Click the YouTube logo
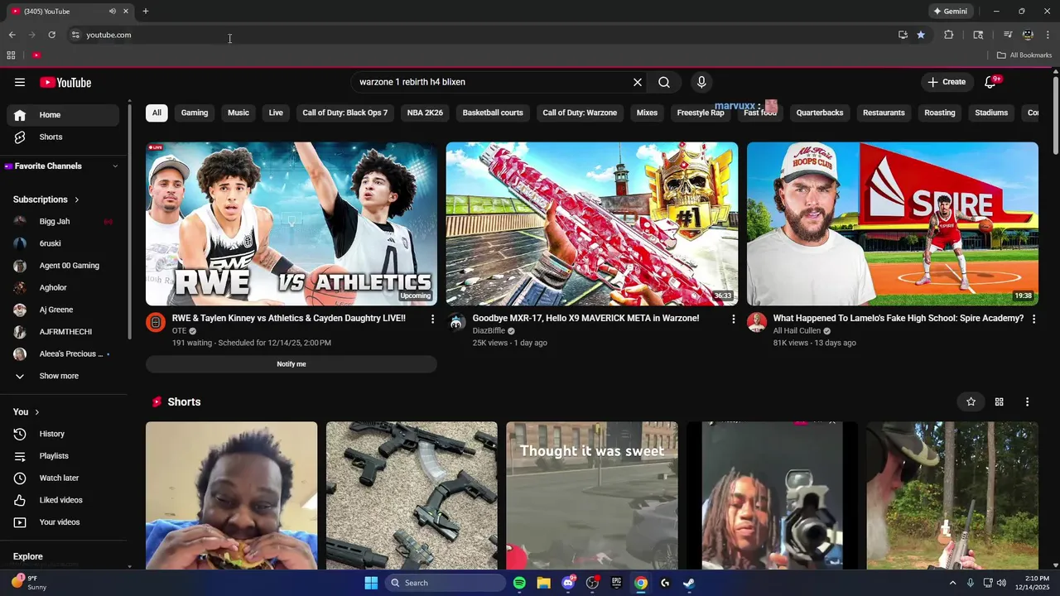Viewport: 1060px width, 596px height. pos(65,82)
